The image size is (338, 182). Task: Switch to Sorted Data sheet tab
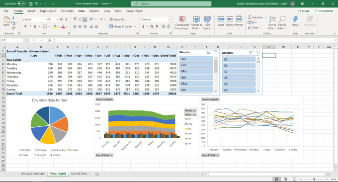tap(79, 174)
